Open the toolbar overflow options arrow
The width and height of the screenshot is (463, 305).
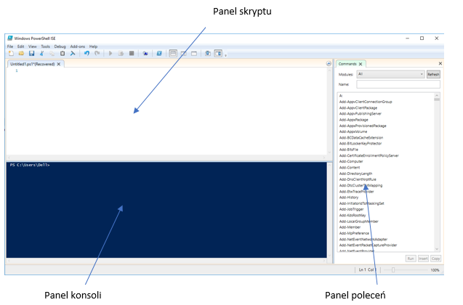pyautogui.click(x=225, y=55)
